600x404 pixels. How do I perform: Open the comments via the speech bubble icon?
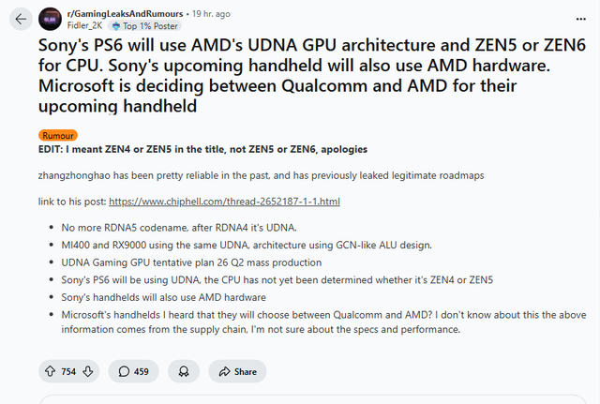[124, 371]
